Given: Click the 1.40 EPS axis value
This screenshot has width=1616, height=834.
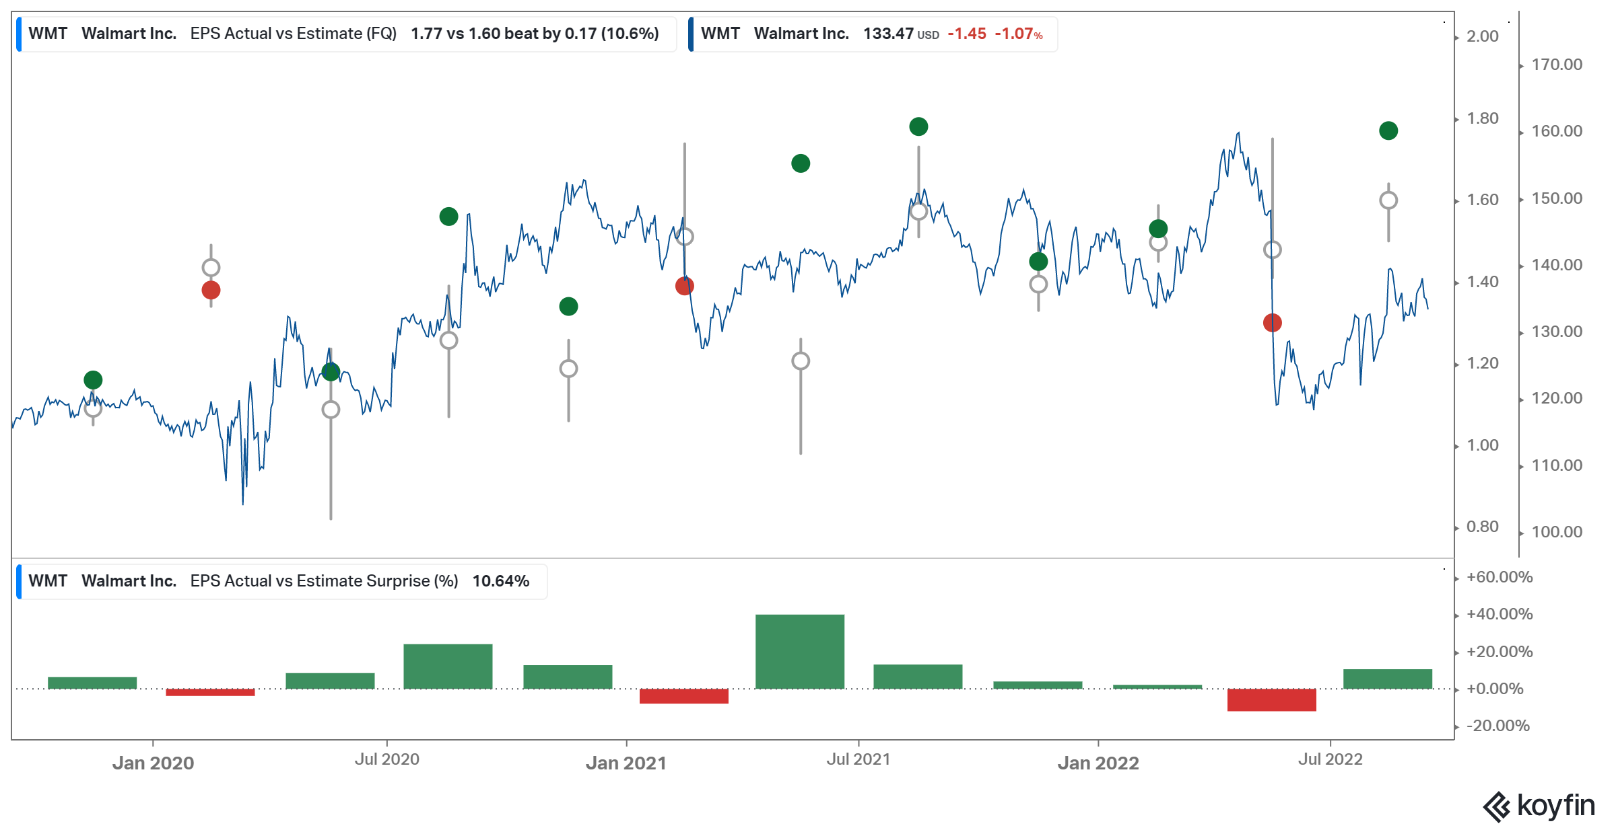Looking at the screenshot, I should click(x=1483, y=282).
